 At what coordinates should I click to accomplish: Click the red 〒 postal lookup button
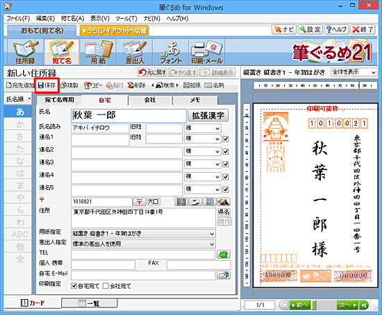[x=139, y=202]
